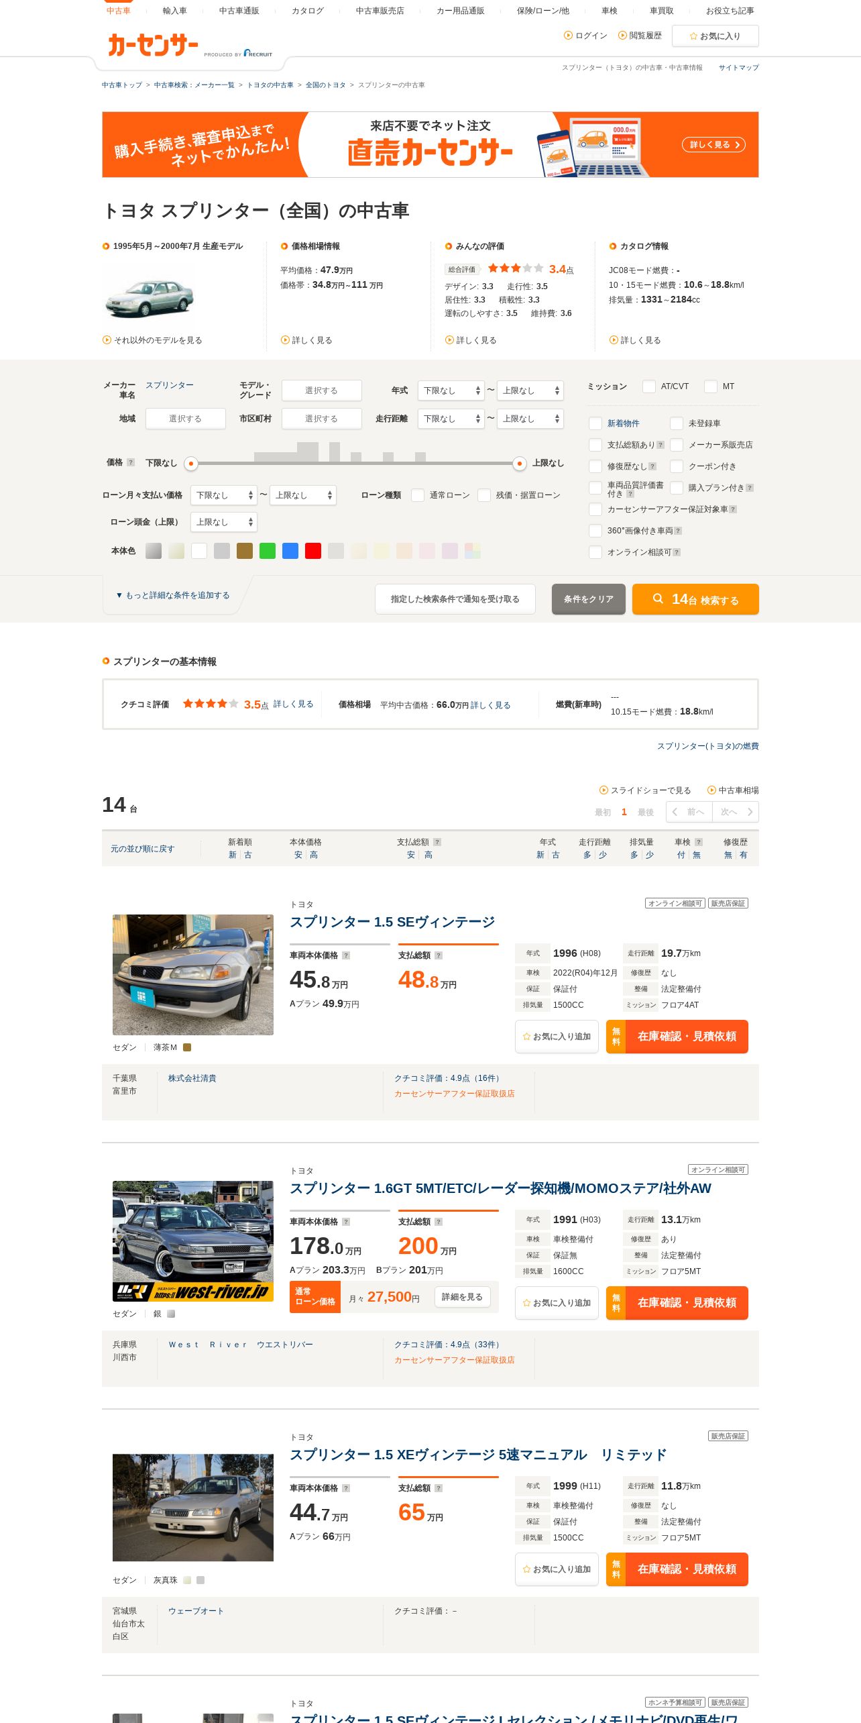
Task: Click the help icon in 車検 sort column
Action: (x=699, y=842)
